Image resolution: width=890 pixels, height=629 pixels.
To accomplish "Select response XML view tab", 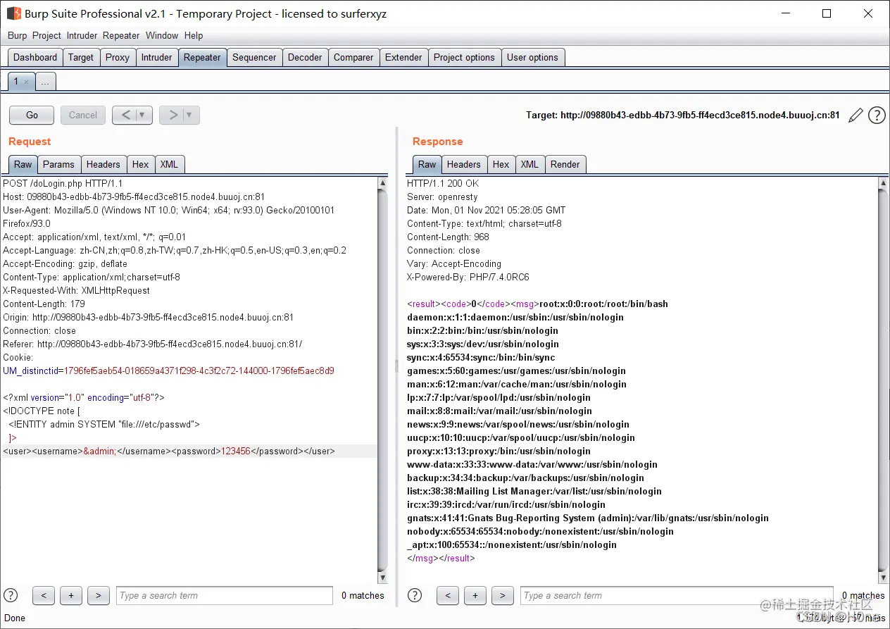I will (529, 164).
